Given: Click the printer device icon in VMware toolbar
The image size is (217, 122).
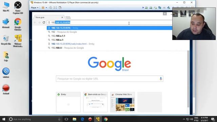Looking at the screenshot, I should click(164, 8).
